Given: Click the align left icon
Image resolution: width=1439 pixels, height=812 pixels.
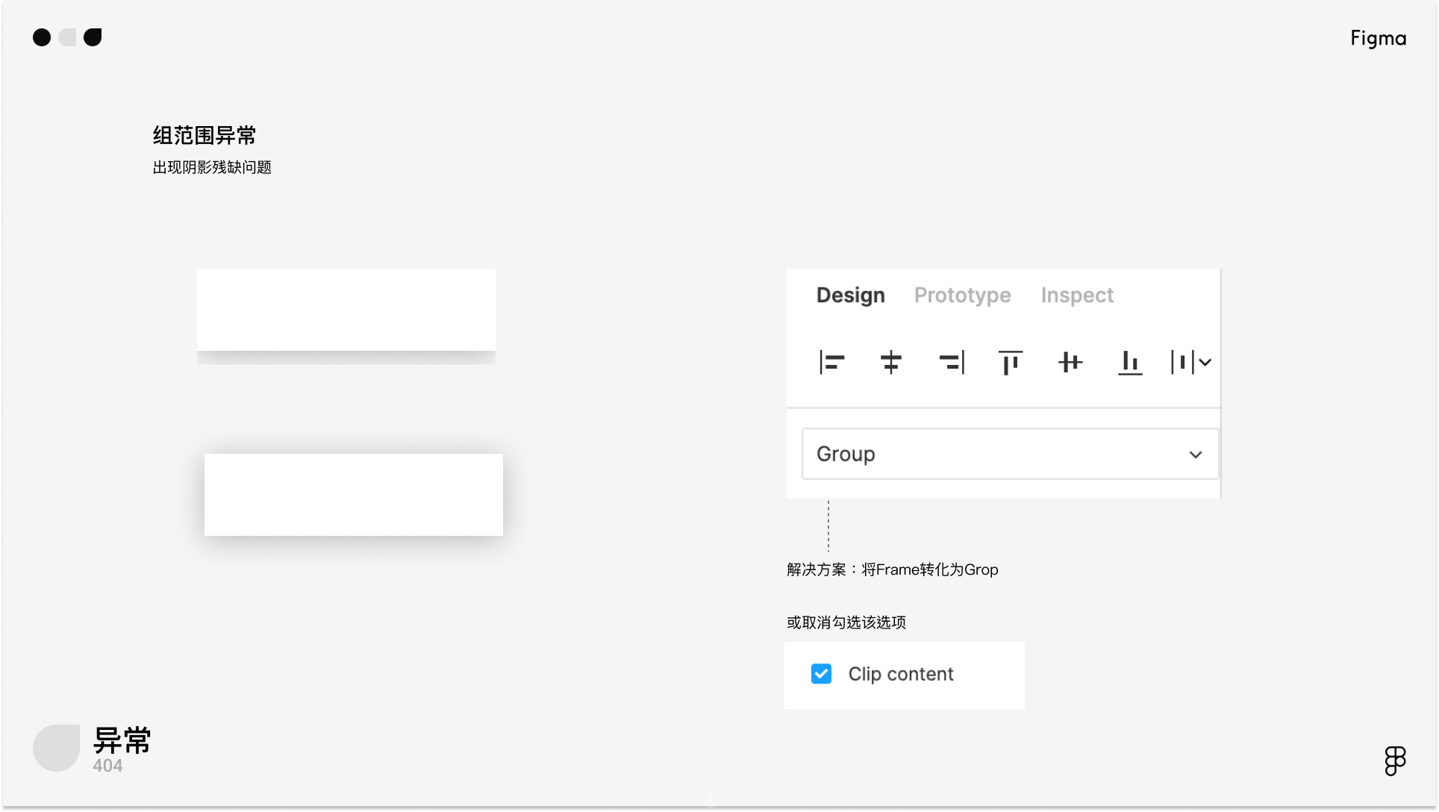Looking at the screenshot, I should (831, 363).
